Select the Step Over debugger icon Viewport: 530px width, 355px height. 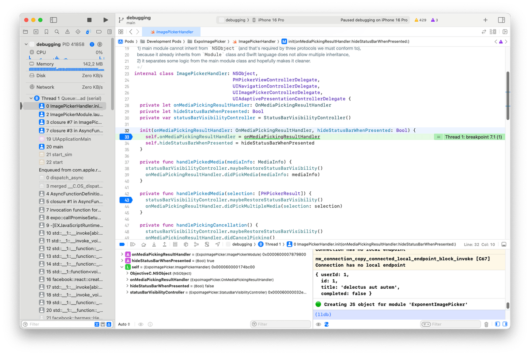144,244
